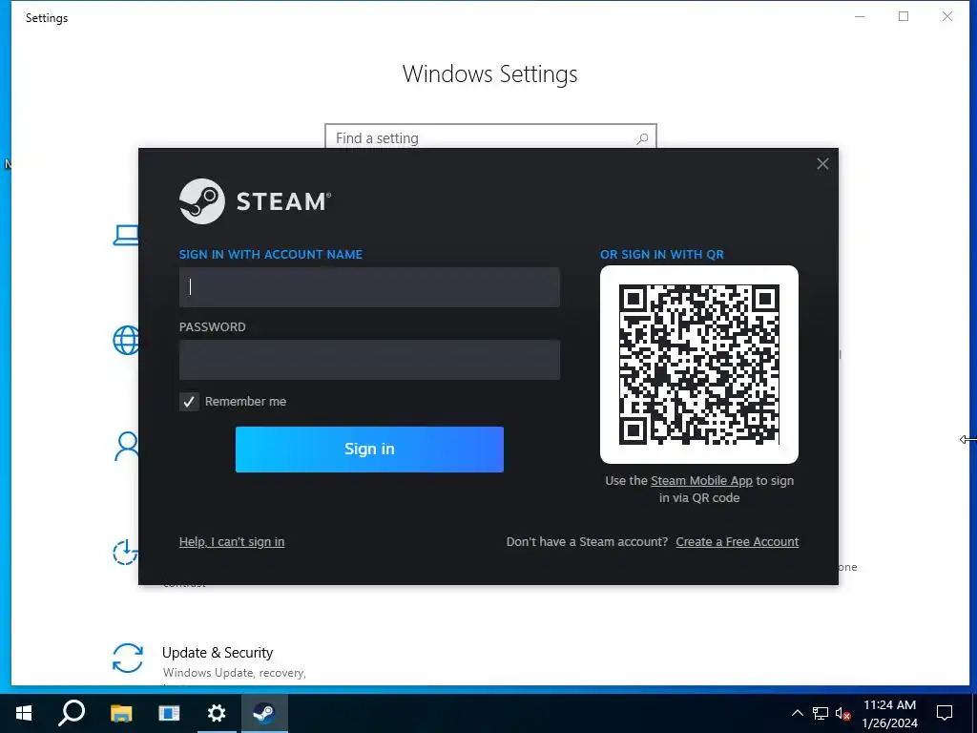Open Help, I can't sign in link
The image size is (977, 733).
tap(232, 542)
